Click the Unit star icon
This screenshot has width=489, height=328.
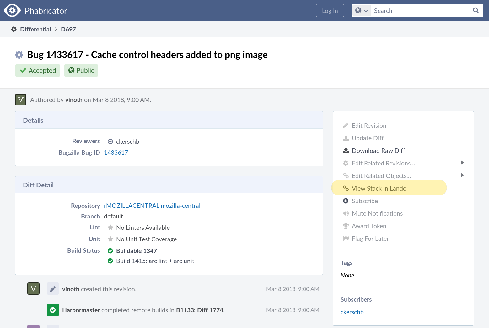(110, 239)
